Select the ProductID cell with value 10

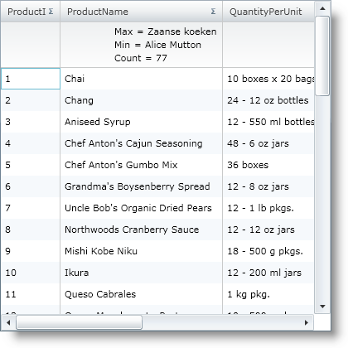coord(31,273)
